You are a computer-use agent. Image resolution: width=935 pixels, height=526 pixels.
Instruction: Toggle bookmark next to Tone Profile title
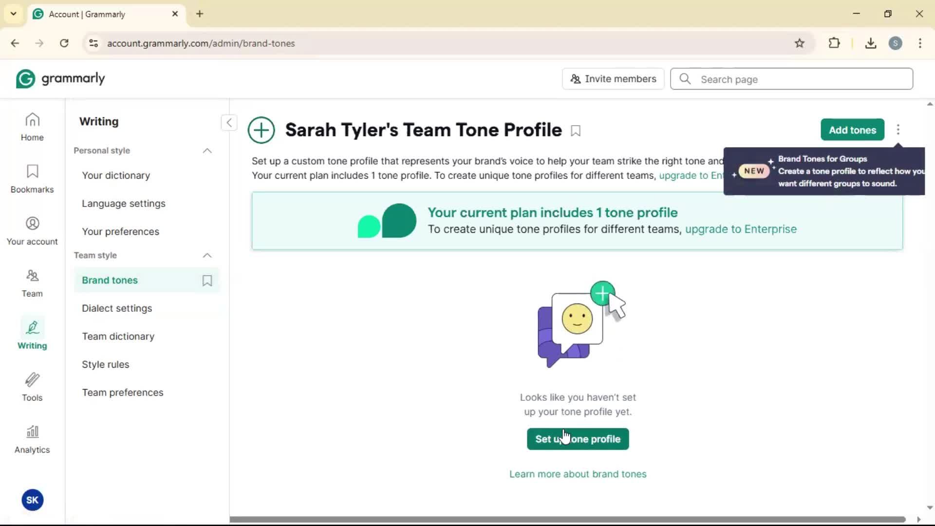tap(576, 131)
